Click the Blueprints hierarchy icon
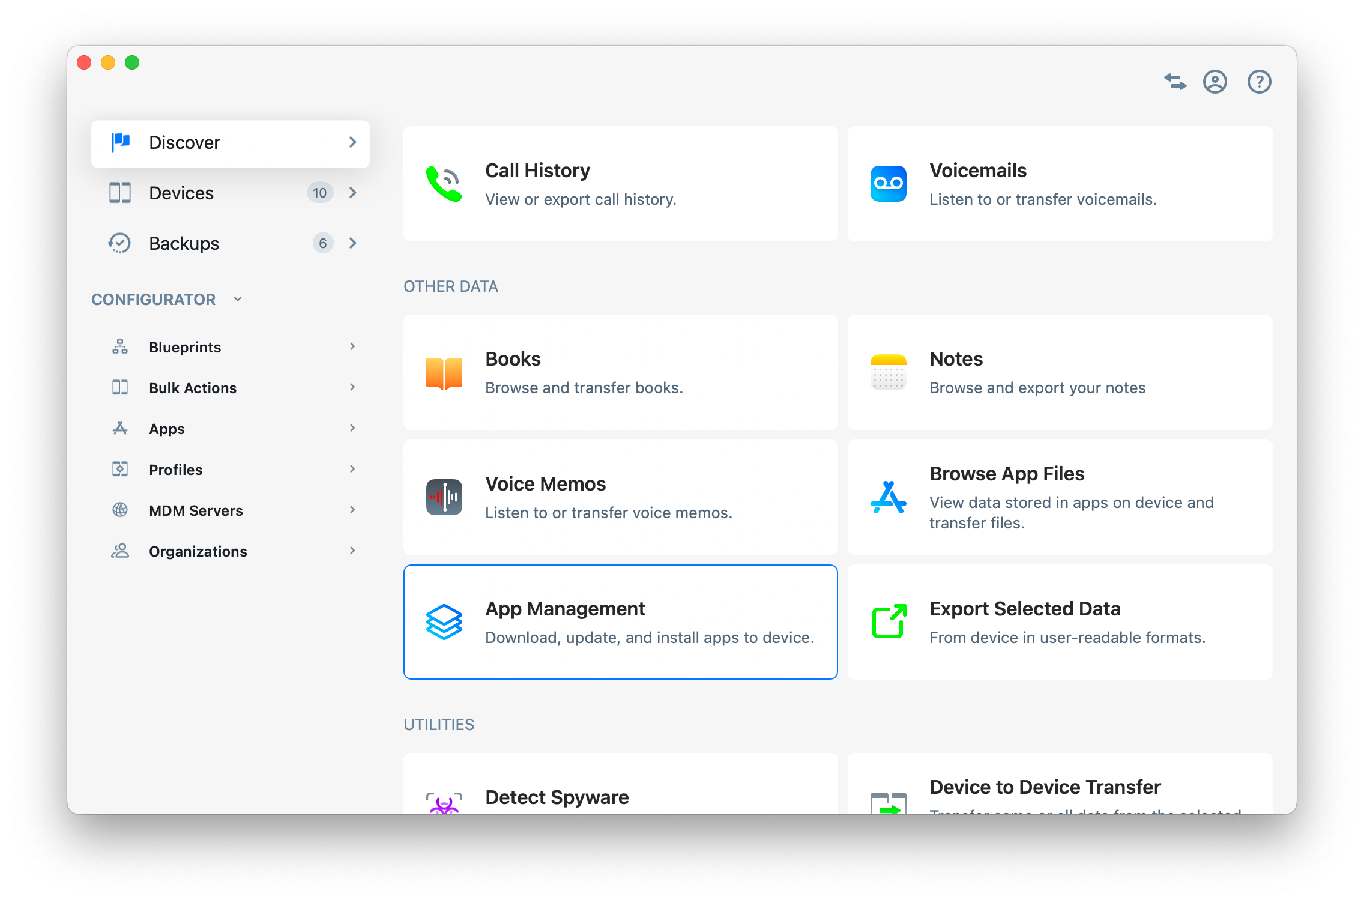This screenshot has width=1364, height=903. [120, 346]
